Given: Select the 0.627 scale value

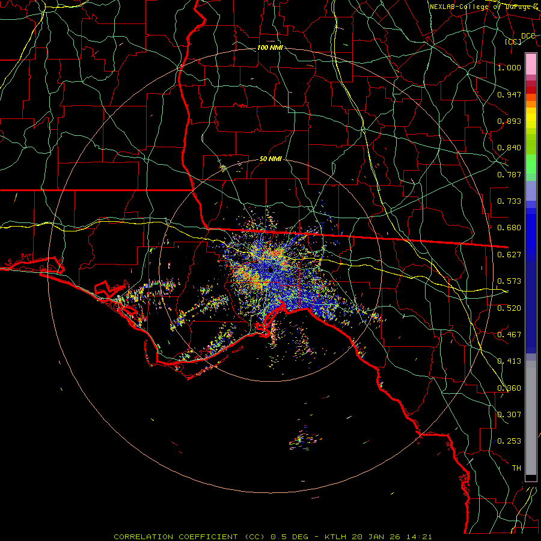Looking at the screenshot, I should point(509,255).
